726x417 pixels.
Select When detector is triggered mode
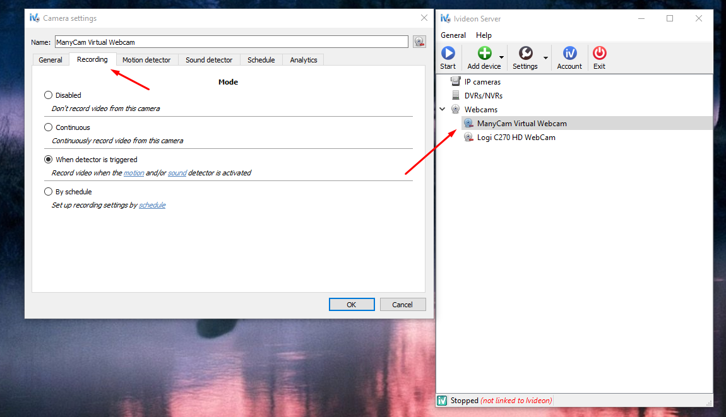[48, 159]
